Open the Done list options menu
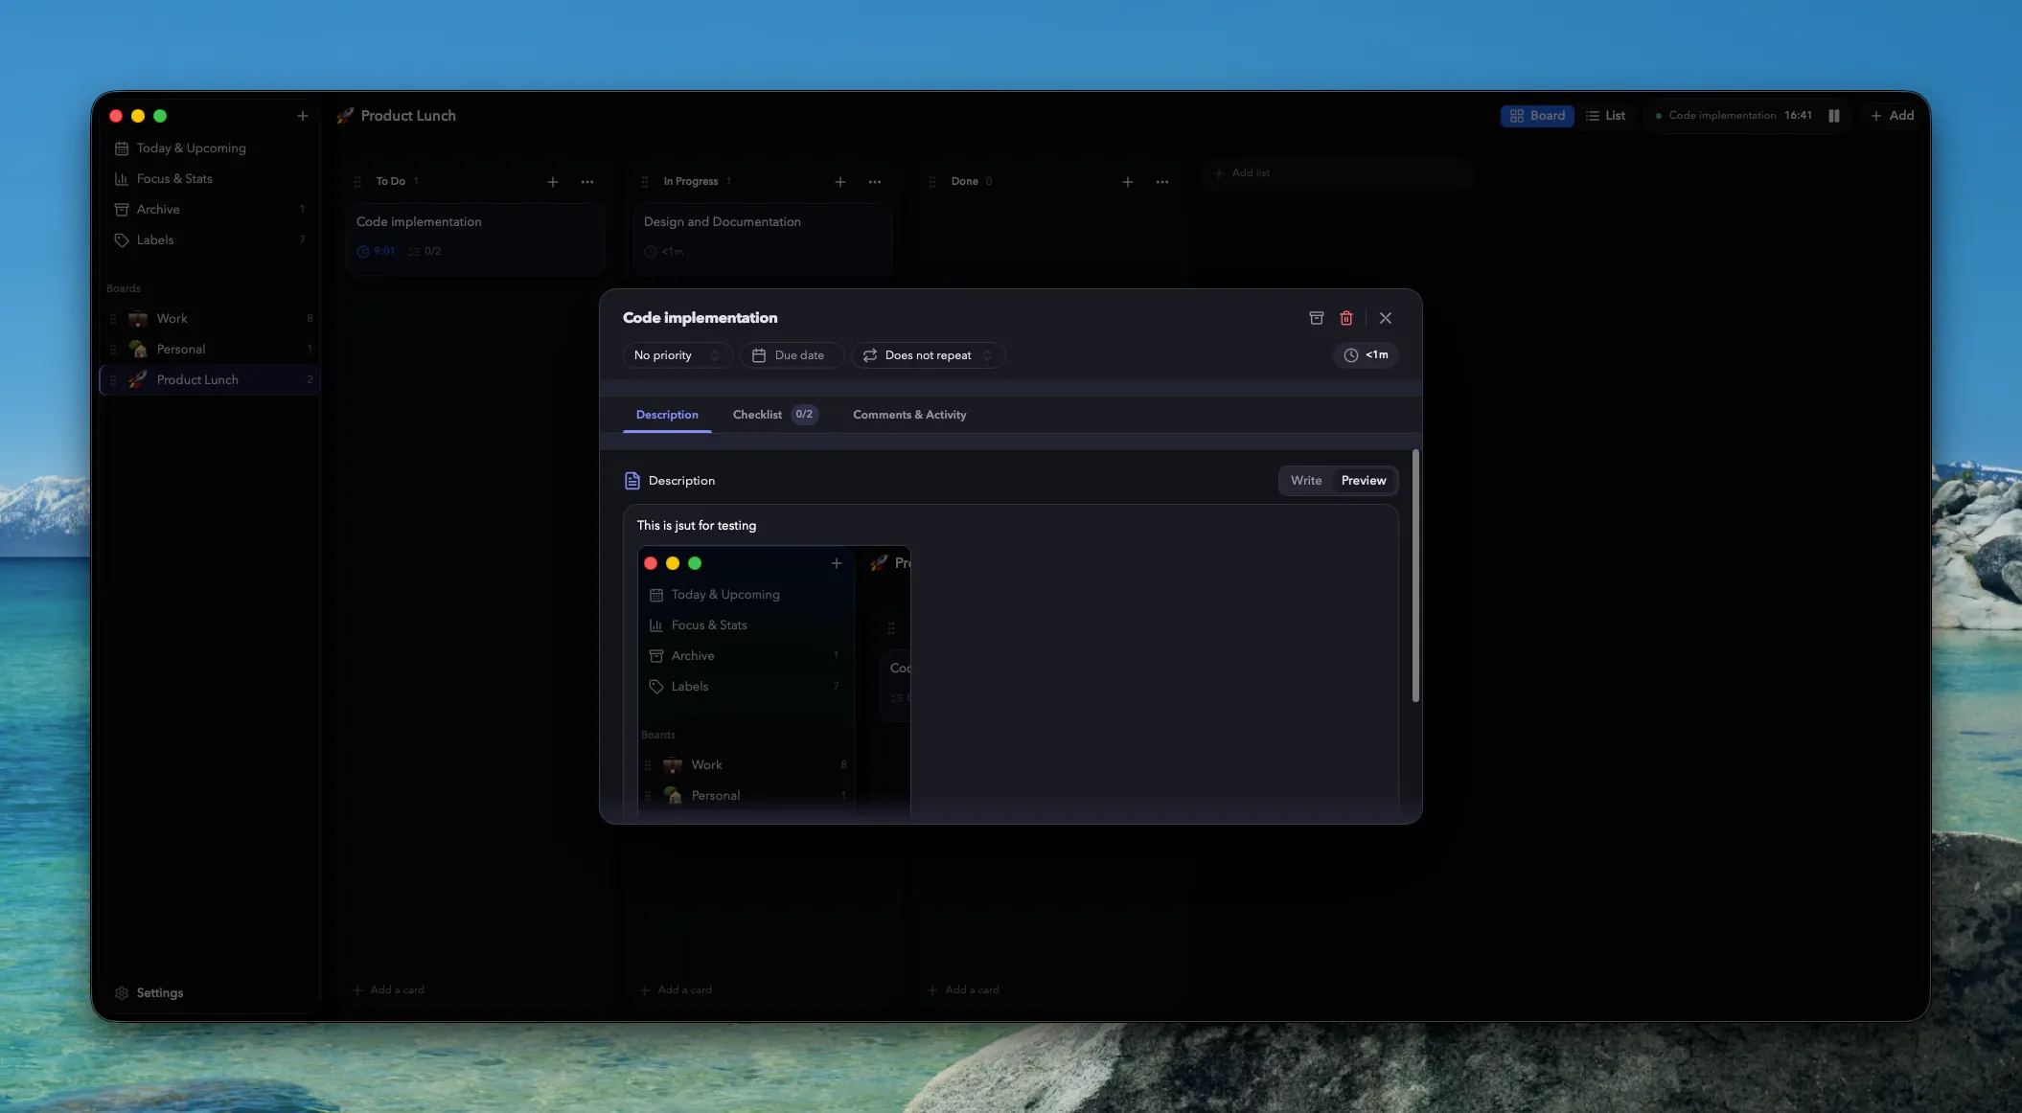 click(x=1162, y=182)
